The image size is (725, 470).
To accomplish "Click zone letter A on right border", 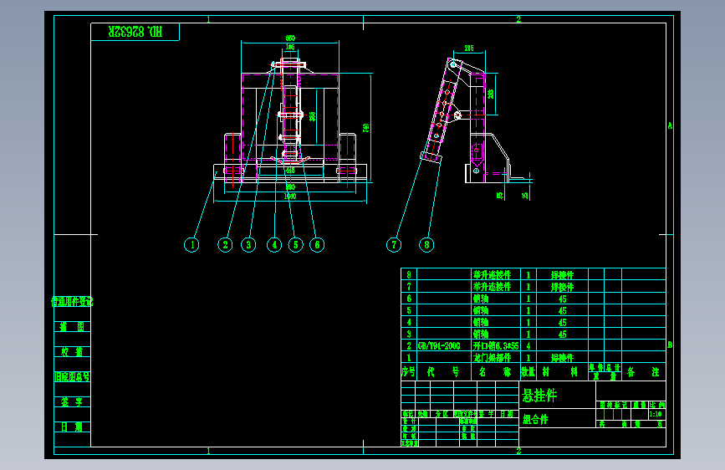I will click(670, 125).
